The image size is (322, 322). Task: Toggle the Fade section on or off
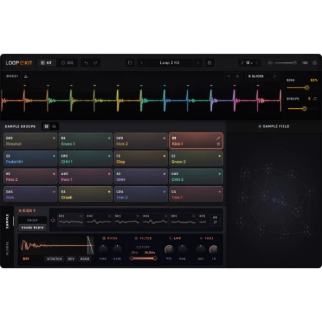coord(201,238)
